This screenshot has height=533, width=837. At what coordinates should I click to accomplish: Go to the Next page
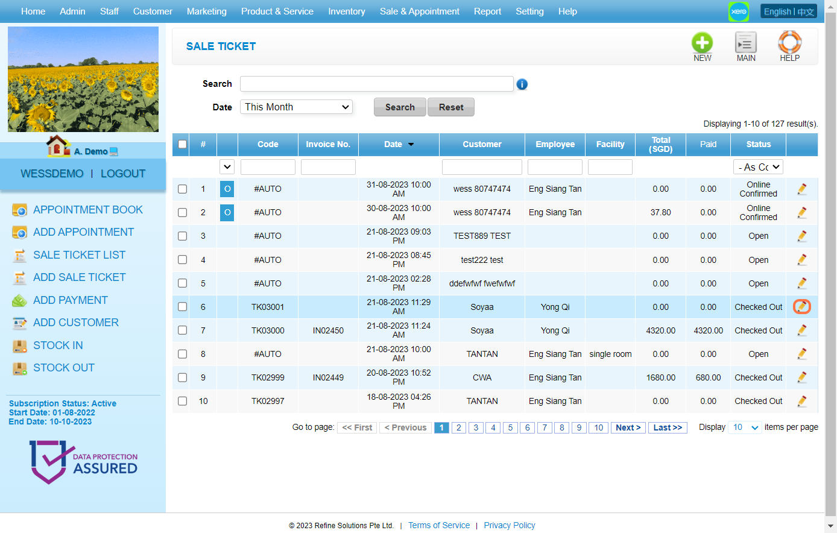point(628,427)
